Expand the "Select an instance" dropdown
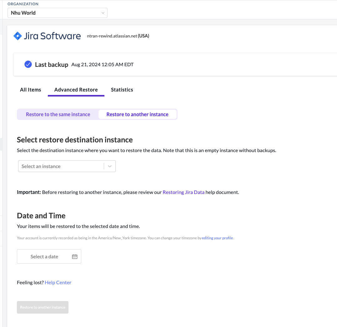 click(61, 166)
